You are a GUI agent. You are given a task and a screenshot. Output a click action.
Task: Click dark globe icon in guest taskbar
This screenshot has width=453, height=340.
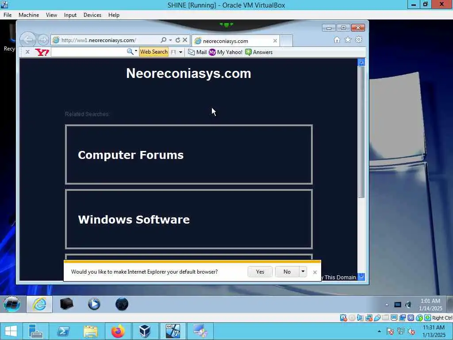(122, 304)
